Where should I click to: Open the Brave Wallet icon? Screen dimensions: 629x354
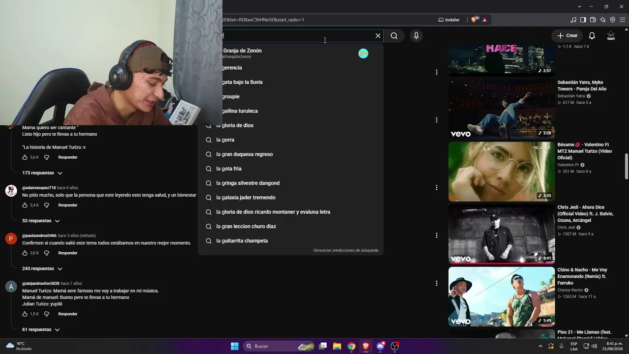(x=593, y=20)
